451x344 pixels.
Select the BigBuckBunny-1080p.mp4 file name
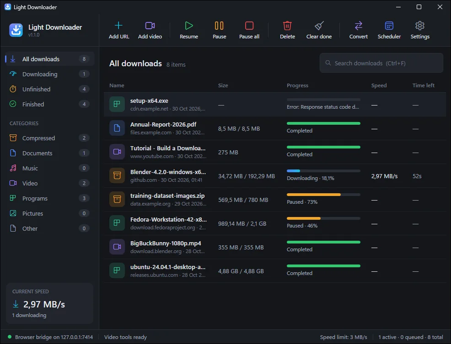166,243
